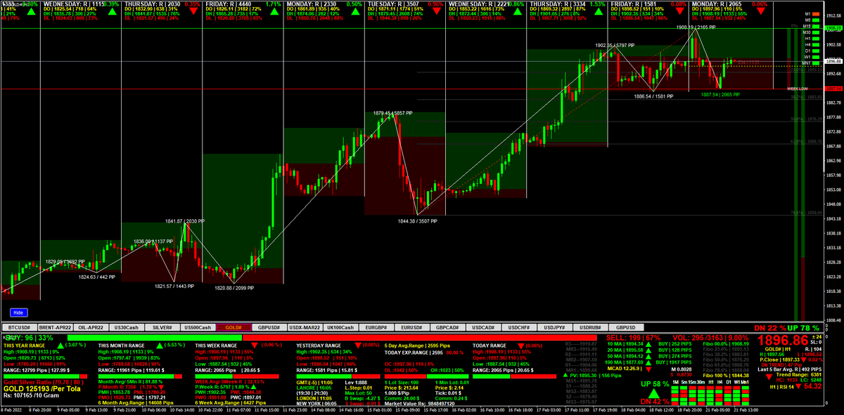Click the Hide button on the chart

click(18, 312)
